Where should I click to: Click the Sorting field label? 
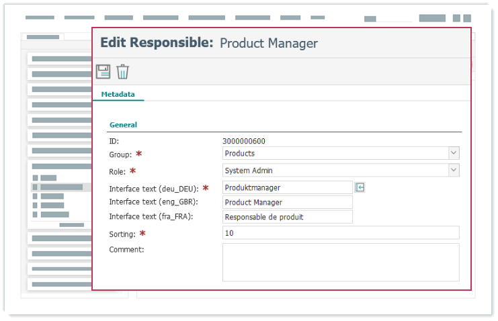122,234
